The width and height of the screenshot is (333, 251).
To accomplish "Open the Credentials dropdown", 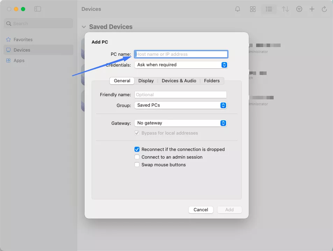I will point(181,65).
